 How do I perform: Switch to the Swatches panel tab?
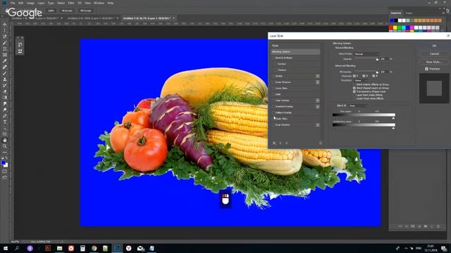coord(396,13)
